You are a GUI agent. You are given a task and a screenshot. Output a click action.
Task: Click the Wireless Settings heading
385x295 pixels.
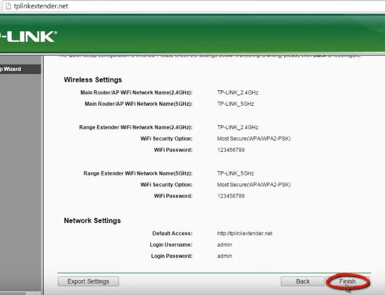tap(92, 80)
